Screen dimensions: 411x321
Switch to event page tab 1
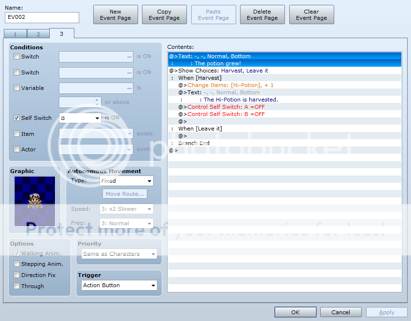pos(15,34)
